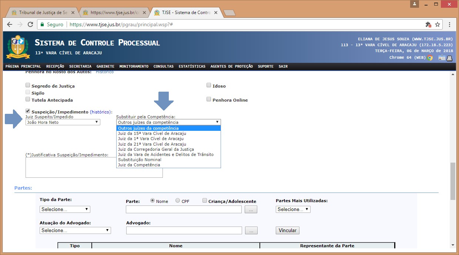459x255 pixels.
Task: Click the TJSE coat of arms logo
Action: [x=16, y=47]
